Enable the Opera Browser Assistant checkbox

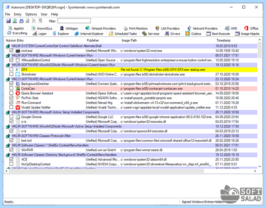tap(12, 93)
